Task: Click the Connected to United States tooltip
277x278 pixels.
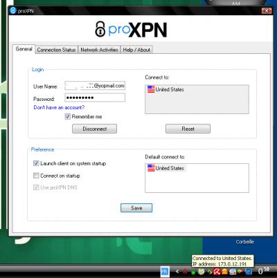Action: click(222, 261)
